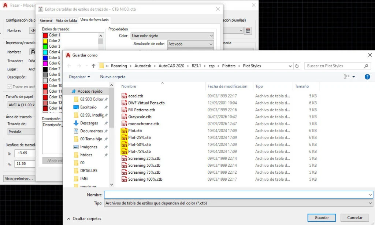Screen dimensions: 375x225
Task: Select the Vista de formulario tab
Action: pyautogui.click(x=94, y=20)
